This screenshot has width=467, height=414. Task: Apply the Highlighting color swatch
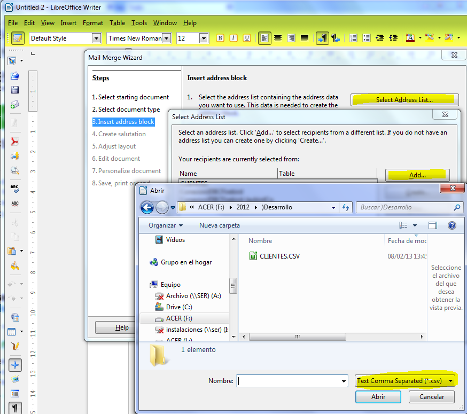[430, 38]
